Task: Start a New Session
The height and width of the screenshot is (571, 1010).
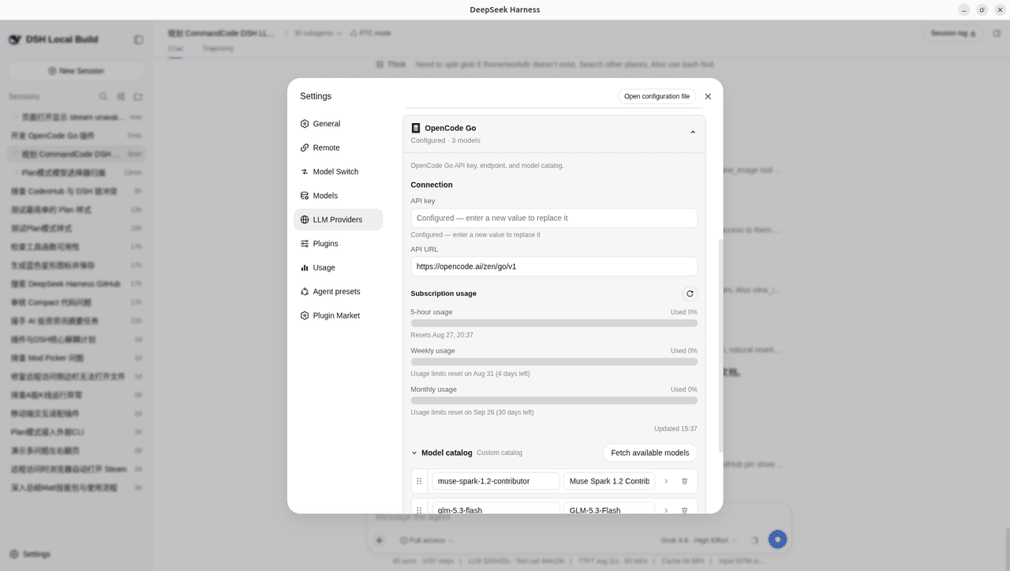Action: click(76, 71)
